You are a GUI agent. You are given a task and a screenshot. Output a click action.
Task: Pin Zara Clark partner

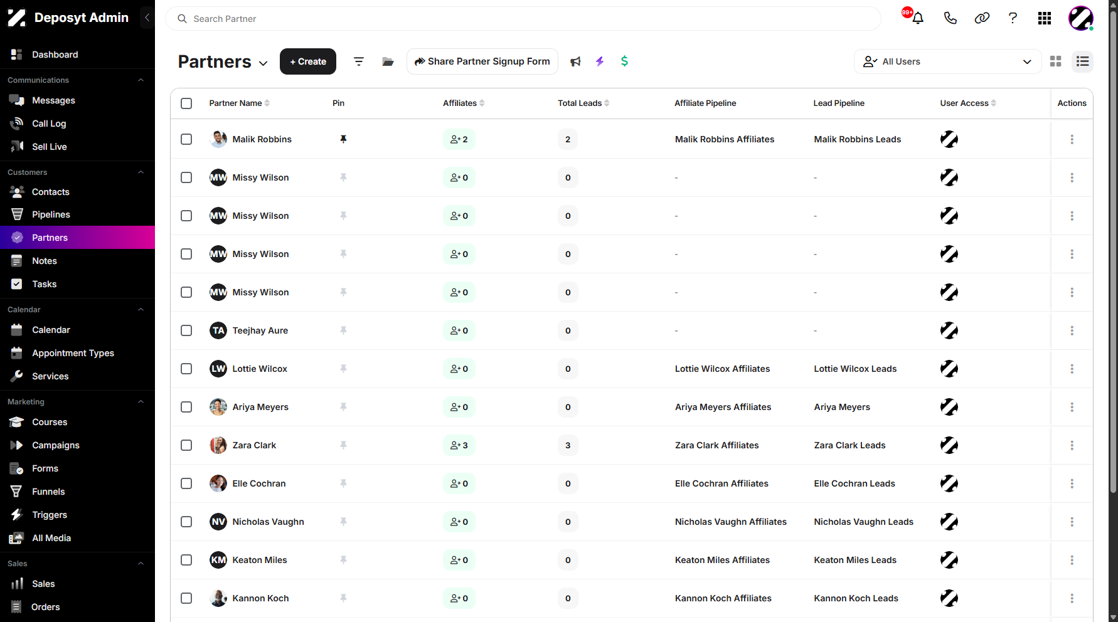(343, 445)
